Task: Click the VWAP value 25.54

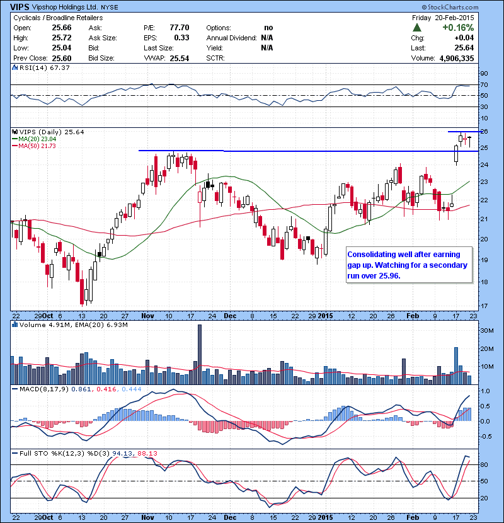Action: (180, 59)
